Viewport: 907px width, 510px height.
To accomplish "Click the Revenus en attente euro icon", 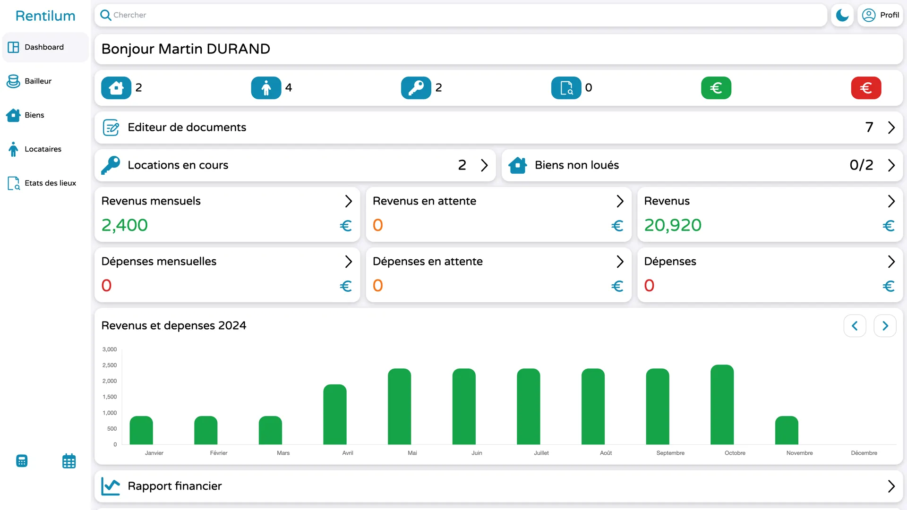I will point(617,226).
